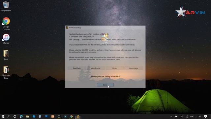The width and height of the screenshot is (211, 119).
Task: Open Microsoft Edge from taskbar
Action: (x=21, y=116)
